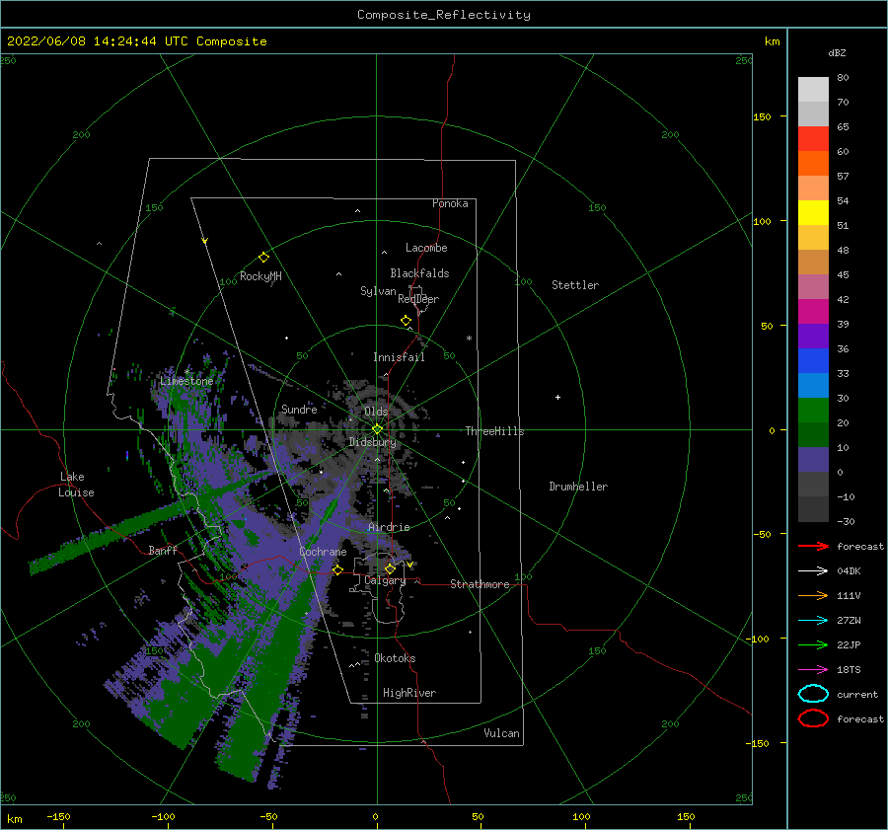
Task: Click the cyan 27ZW arrow in legend
Action: pos(813,621)
